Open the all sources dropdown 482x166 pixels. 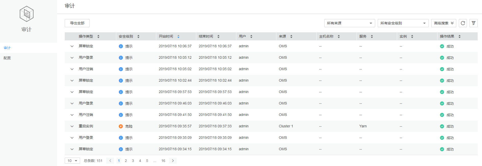(349, 23)
